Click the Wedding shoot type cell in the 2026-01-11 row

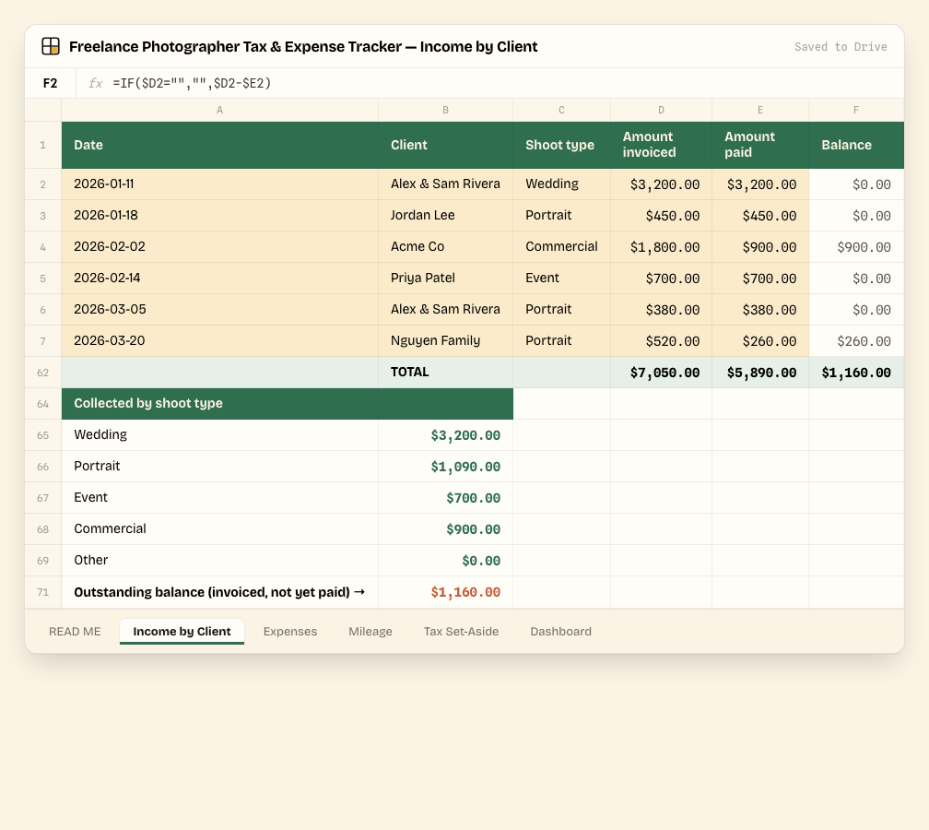coord(561,184)
